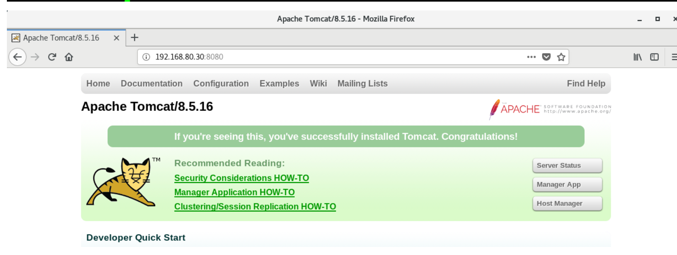
Task: Click the browser back arrow button
Action: click(x=17, y=57)
